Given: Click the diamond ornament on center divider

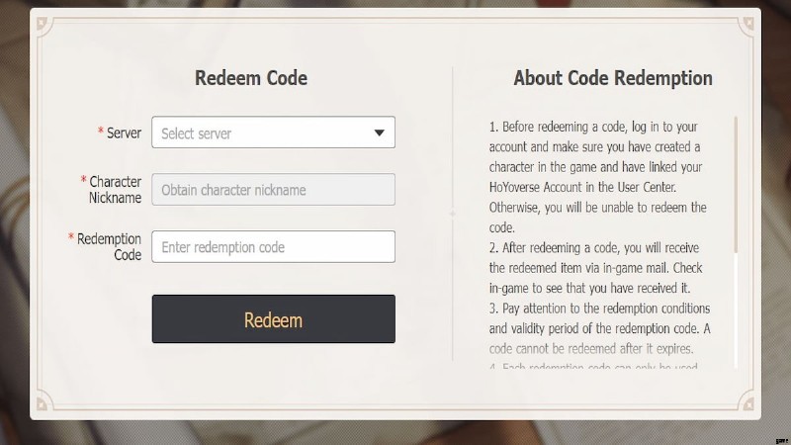Looking at the screenshot, I should coord(453,214).
